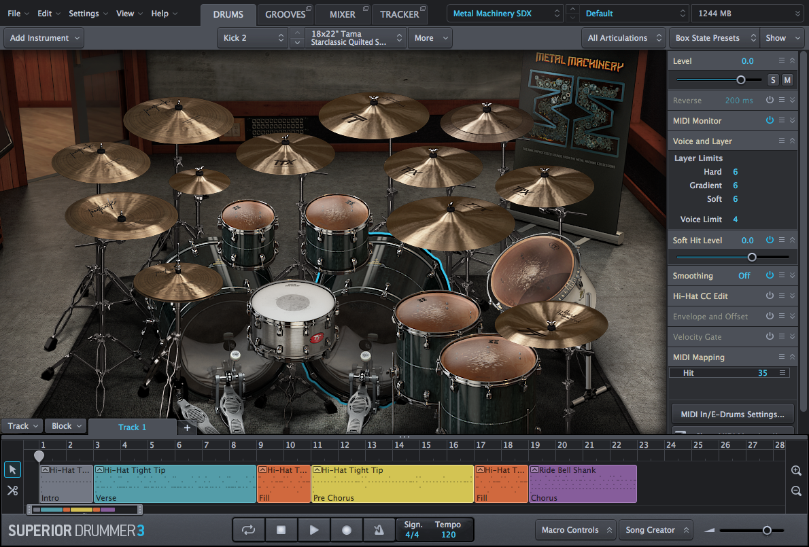Open the Kick 2 instrument dropdown
This screenshot has width=809, height=547.
coord(252,38)
